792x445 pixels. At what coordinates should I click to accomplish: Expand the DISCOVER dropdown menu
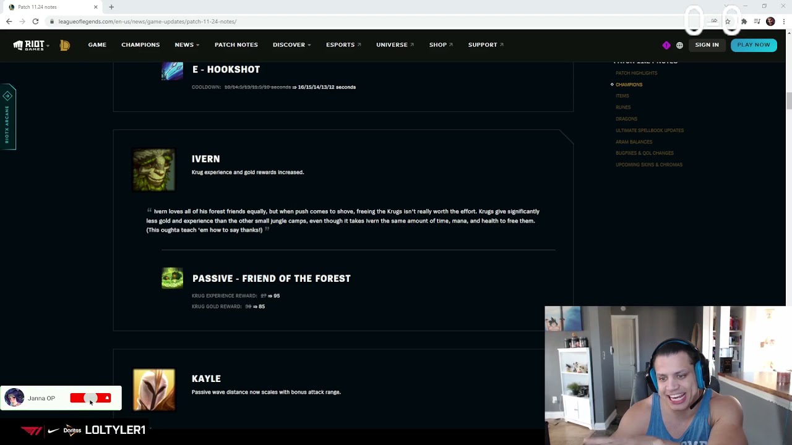(292, 45)
